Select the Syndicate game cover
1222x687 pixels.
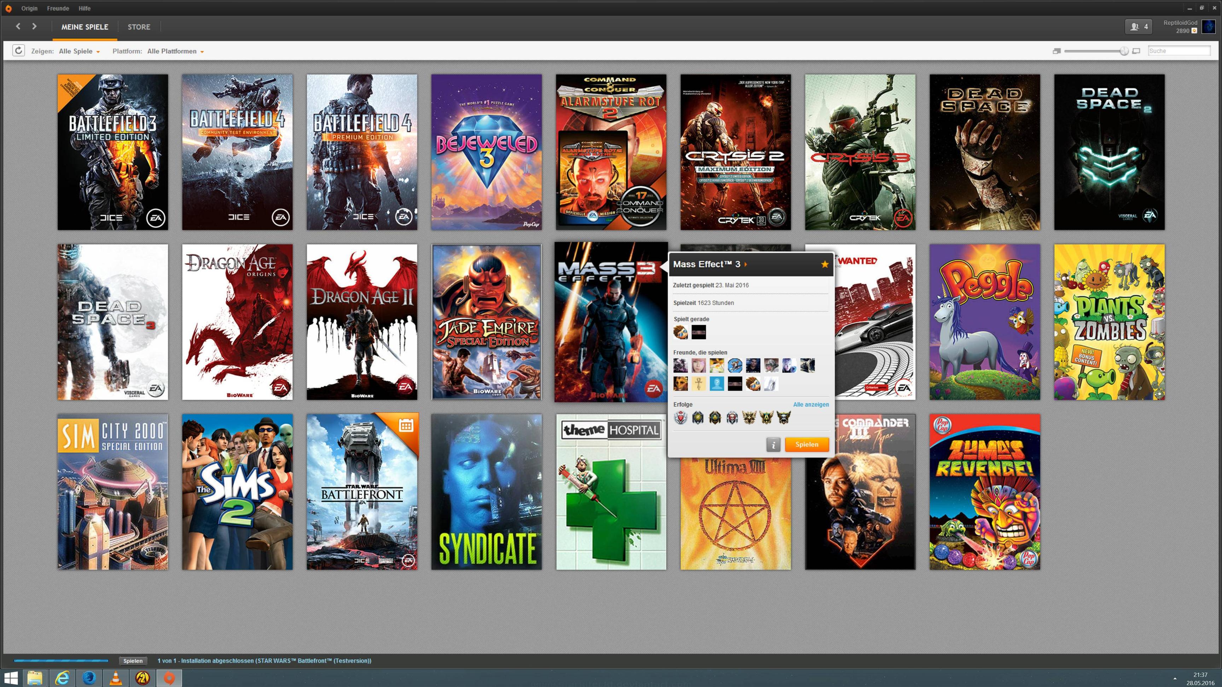(486, 492)
